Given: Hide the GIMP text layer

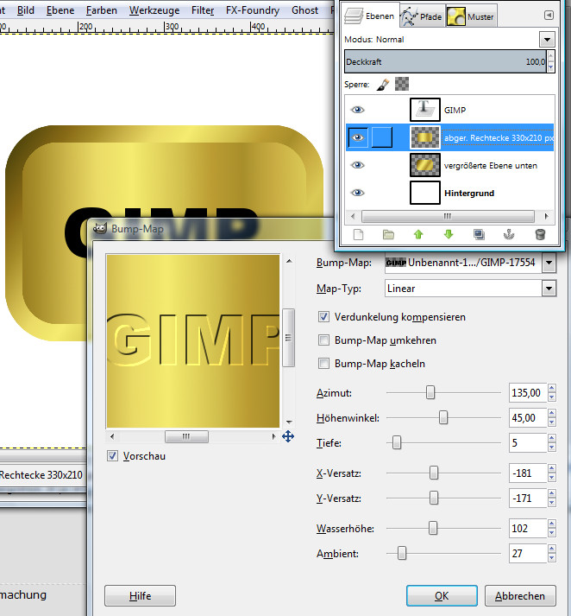Looking at the screenshot, I should 358,110.
